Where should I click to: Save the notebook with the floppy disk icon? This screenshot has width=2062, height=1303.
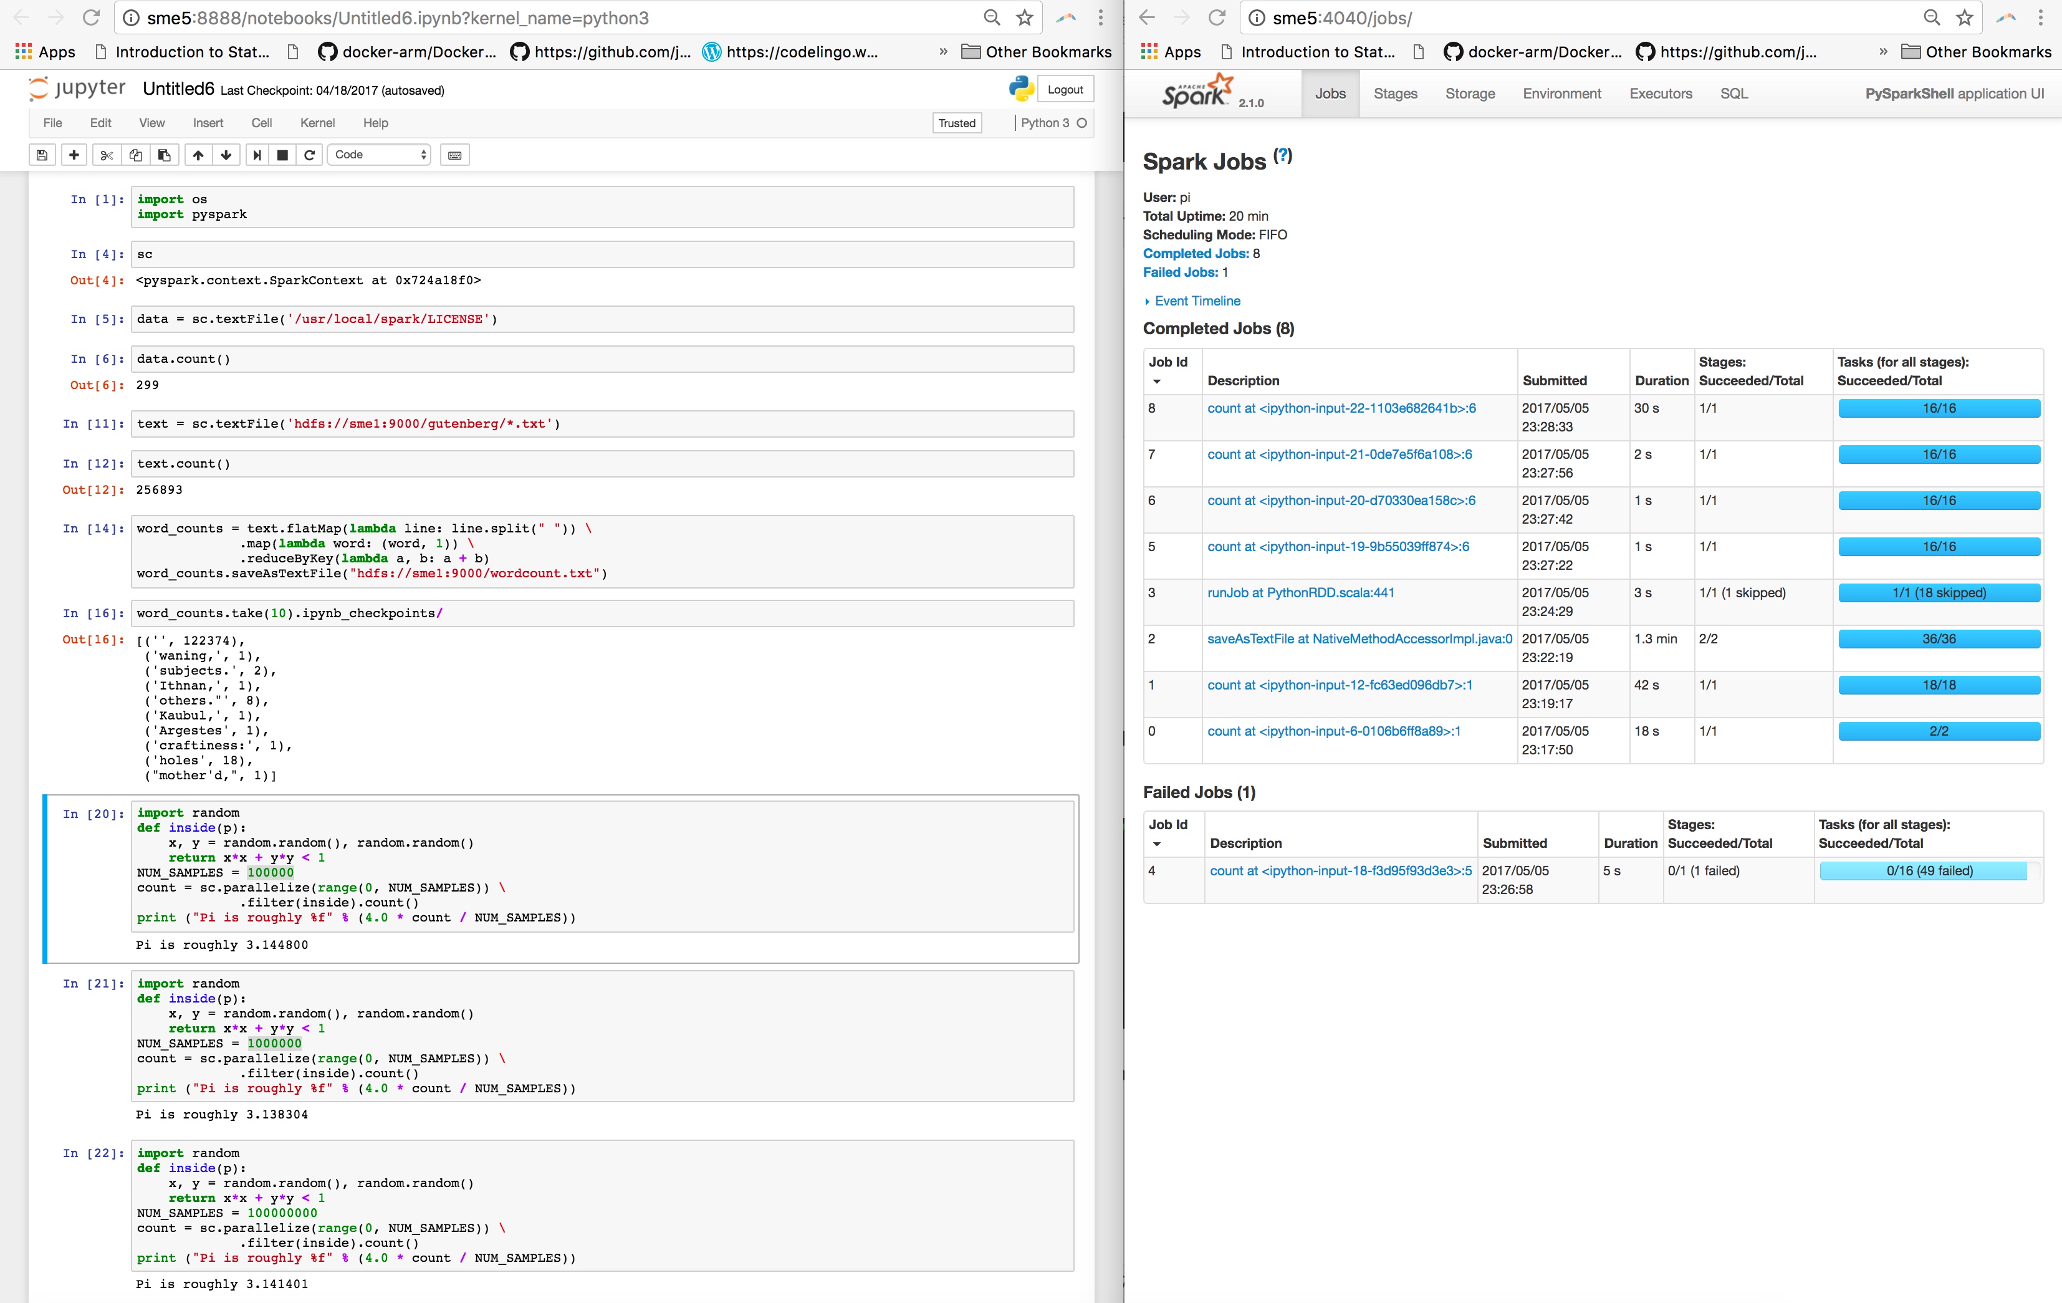point(41,155)
